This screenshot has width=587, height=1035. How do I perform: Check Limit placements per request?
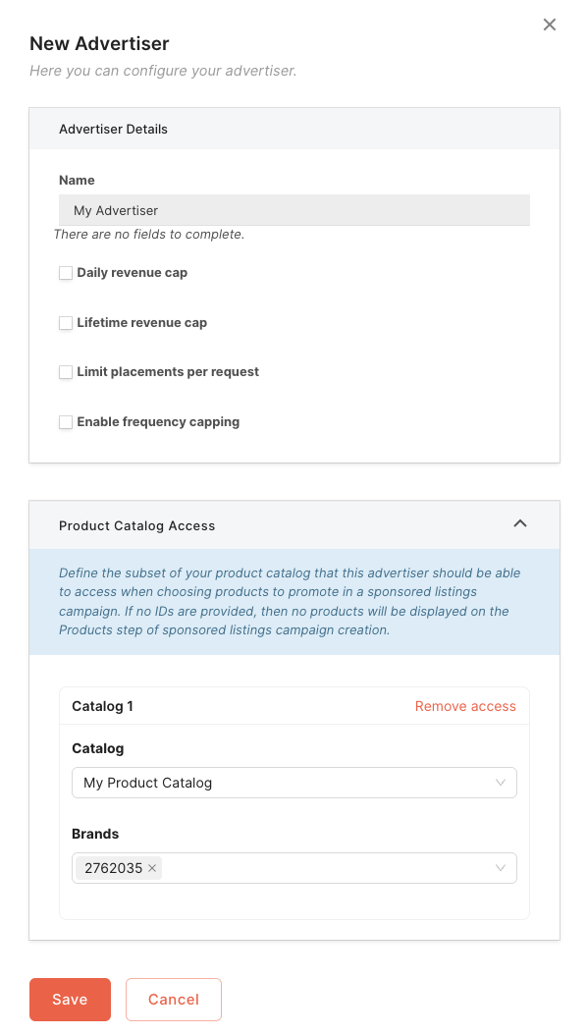tap(66, 372)
